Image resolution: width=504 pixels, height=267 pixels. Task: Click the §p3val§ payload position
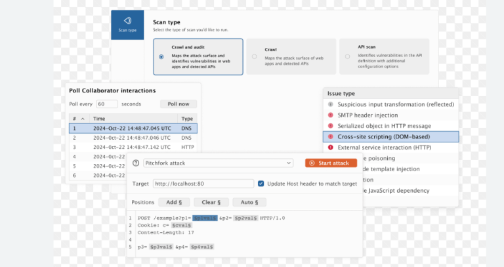pos(161,247)
